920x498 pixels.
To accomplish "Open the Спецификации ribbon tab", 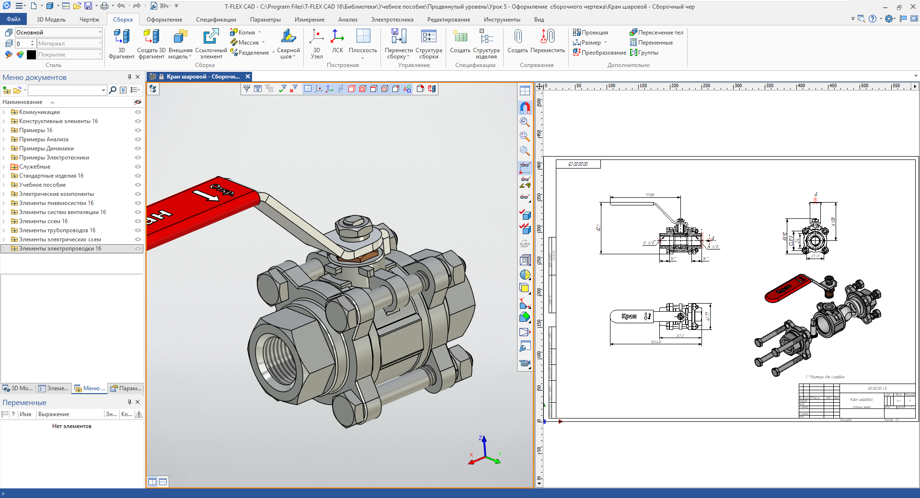I will pos(216,20).
